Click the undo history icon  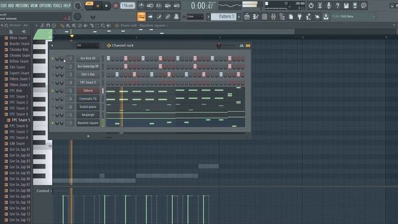[311, 6]
